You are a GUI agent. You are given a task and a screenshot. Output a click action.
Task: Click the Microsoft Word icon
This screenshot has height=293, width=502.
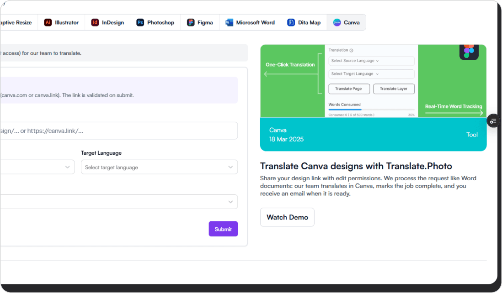229,22
